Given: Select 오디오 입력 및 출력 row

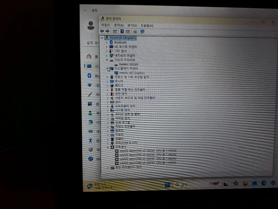Looking at the screenshot, I should point(127,114).
